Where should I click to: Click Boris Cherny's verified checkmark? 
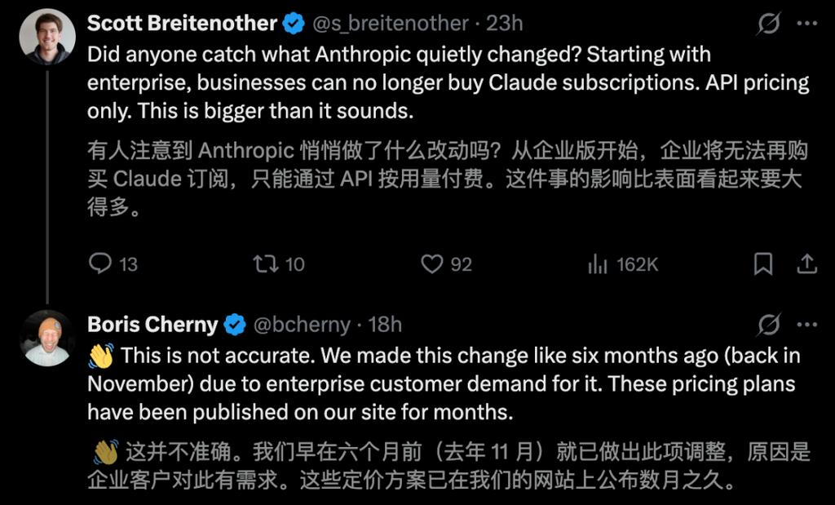(233, 323)
